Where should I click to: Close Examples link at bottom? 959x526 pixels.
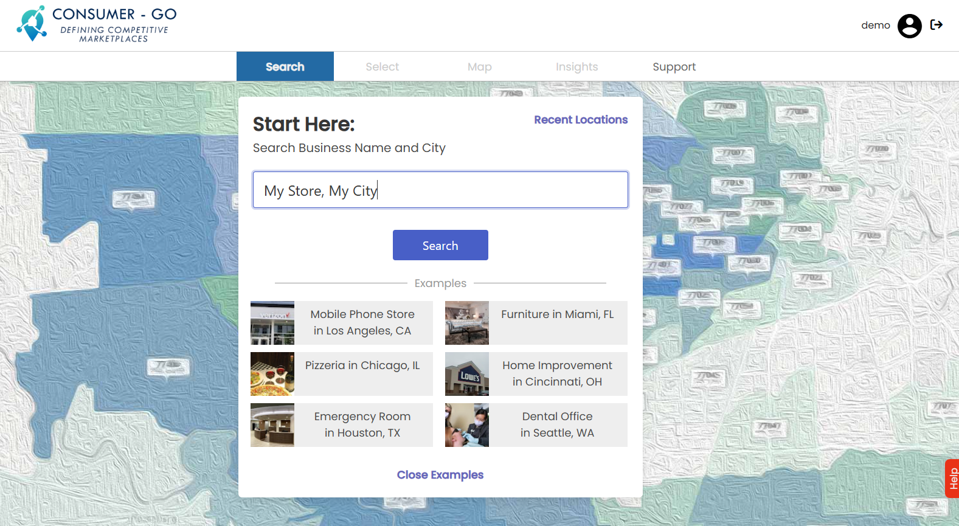(440, 475)
